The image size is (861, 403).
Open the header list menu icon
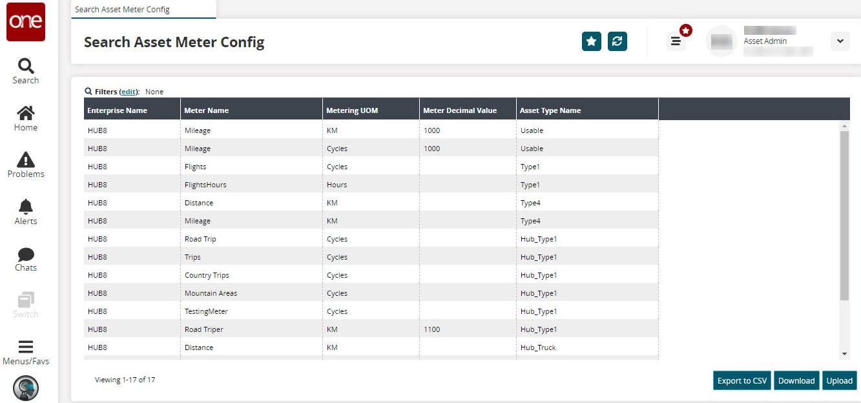coord(676,41)
